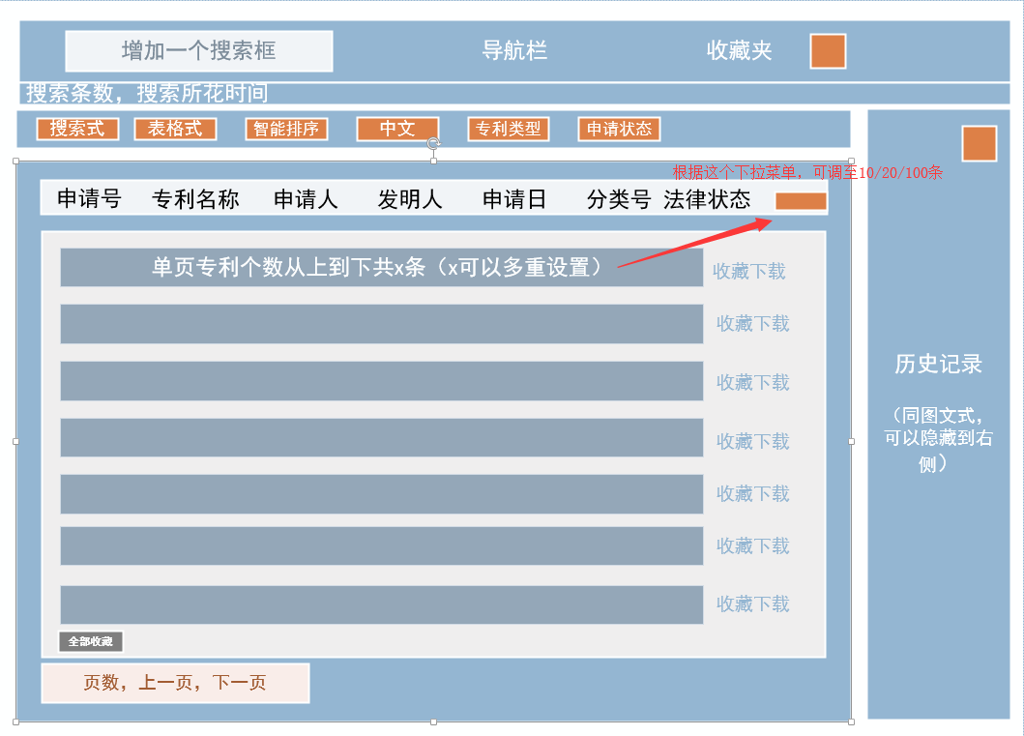This screenshot has height=736, width=1024.
Task: Open the 收藏夹 item in header
Action: pyautogui.click(x=740, y=50)
